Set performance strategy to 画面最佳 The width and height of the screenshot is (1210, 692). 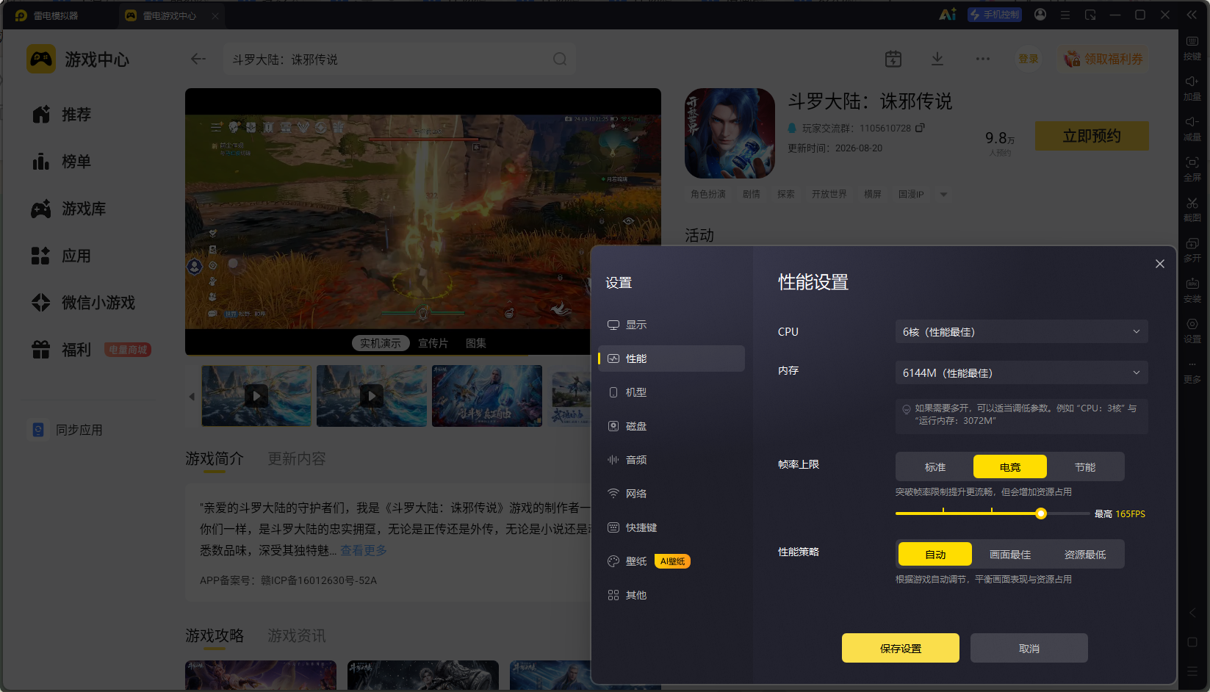click(1010, 555)
